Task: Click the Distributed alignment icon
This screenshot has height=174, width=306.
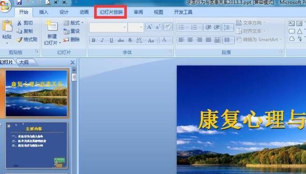Action: coord(217,40)
